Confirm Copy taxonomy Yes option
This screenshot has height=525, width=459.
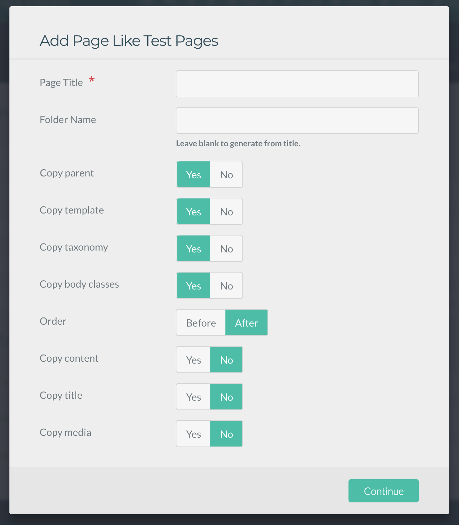193,249
